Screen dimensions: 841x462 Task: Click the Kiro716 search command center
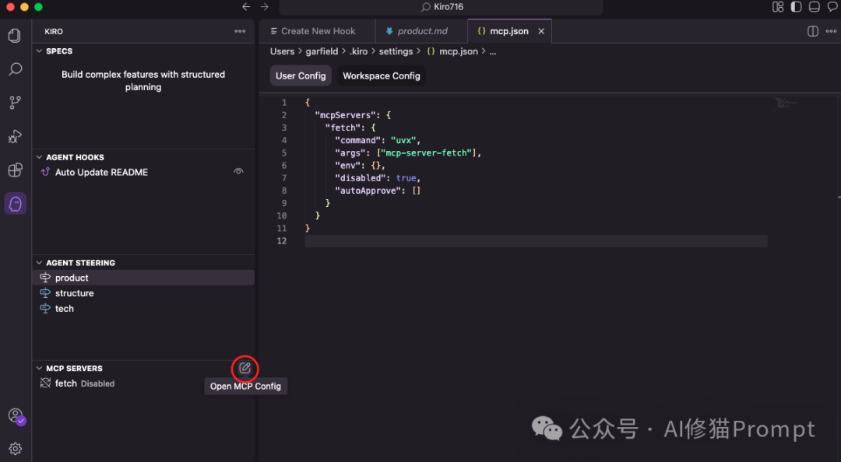[x=441, y=7]
